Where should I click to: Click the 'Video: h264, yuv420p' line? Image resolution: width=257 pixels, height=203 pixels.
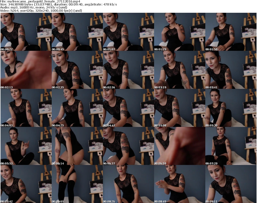41,11
